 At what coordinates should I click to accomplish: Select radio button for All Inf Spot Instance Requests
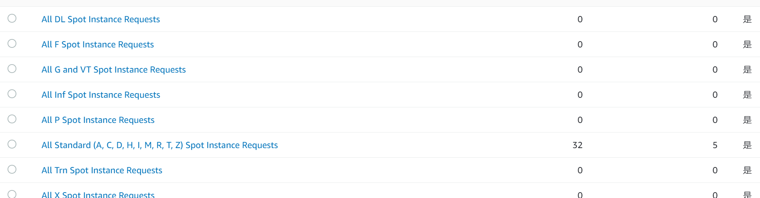pos(12,94)
